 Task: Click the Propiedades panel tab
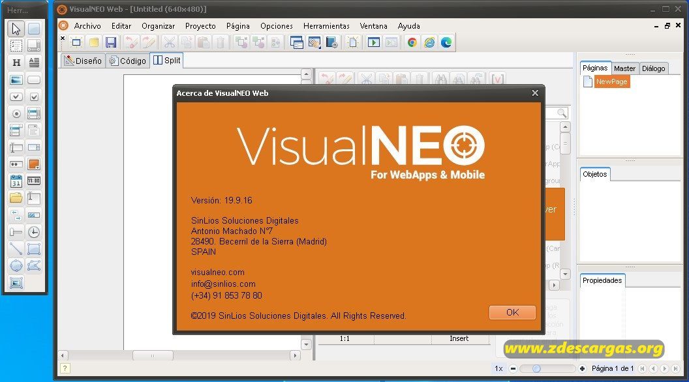click(602, 280)
